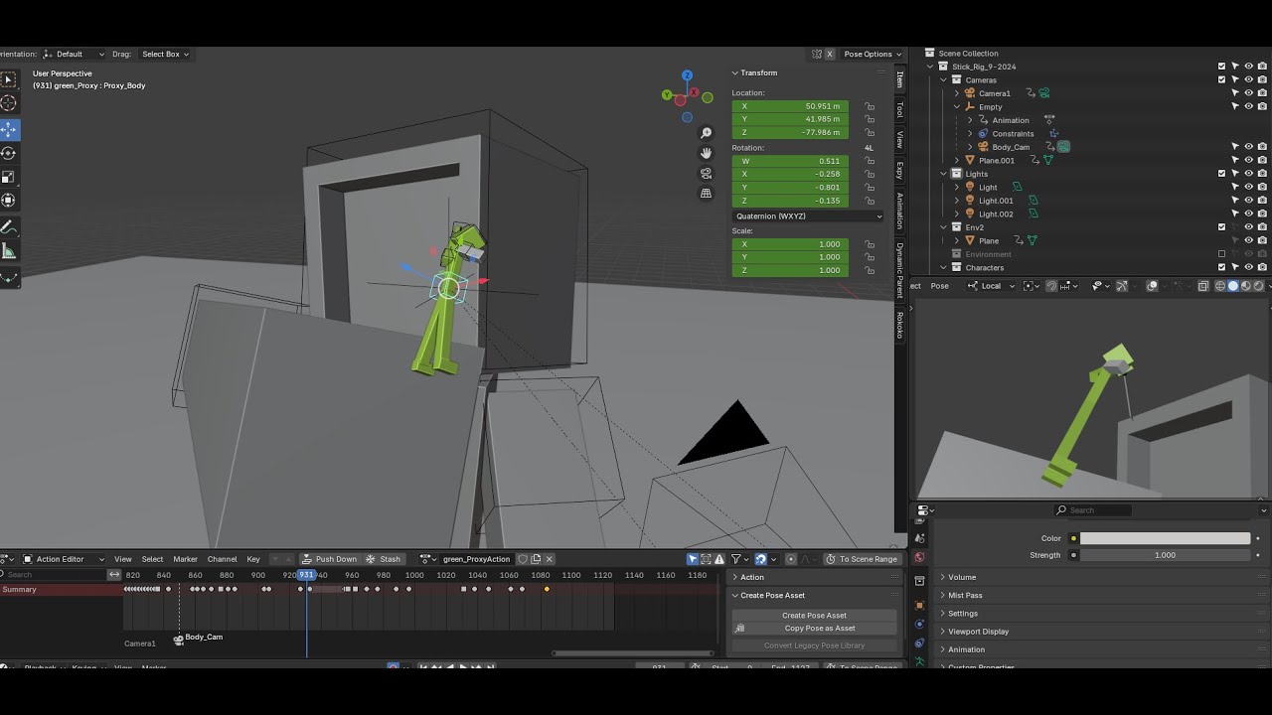Image resolution: width=1272 pixels, height=715 pixels.
Task: Switch to the Animation sidebar tab
Action: coord(900,211)
